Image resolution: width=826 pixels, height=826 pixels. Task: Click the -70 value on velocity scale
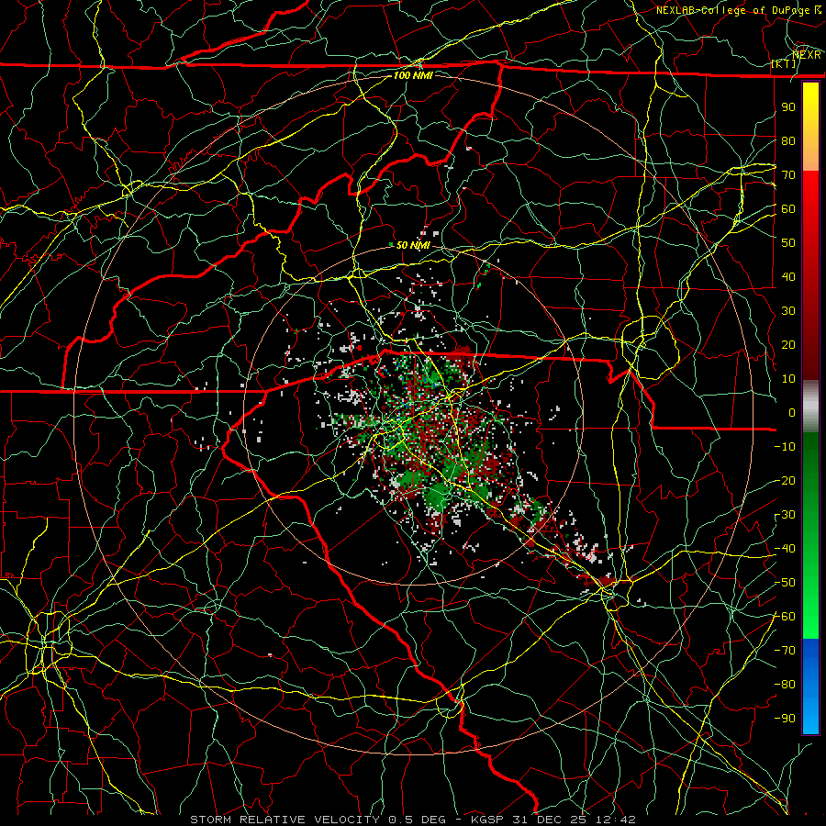(785, 651)
